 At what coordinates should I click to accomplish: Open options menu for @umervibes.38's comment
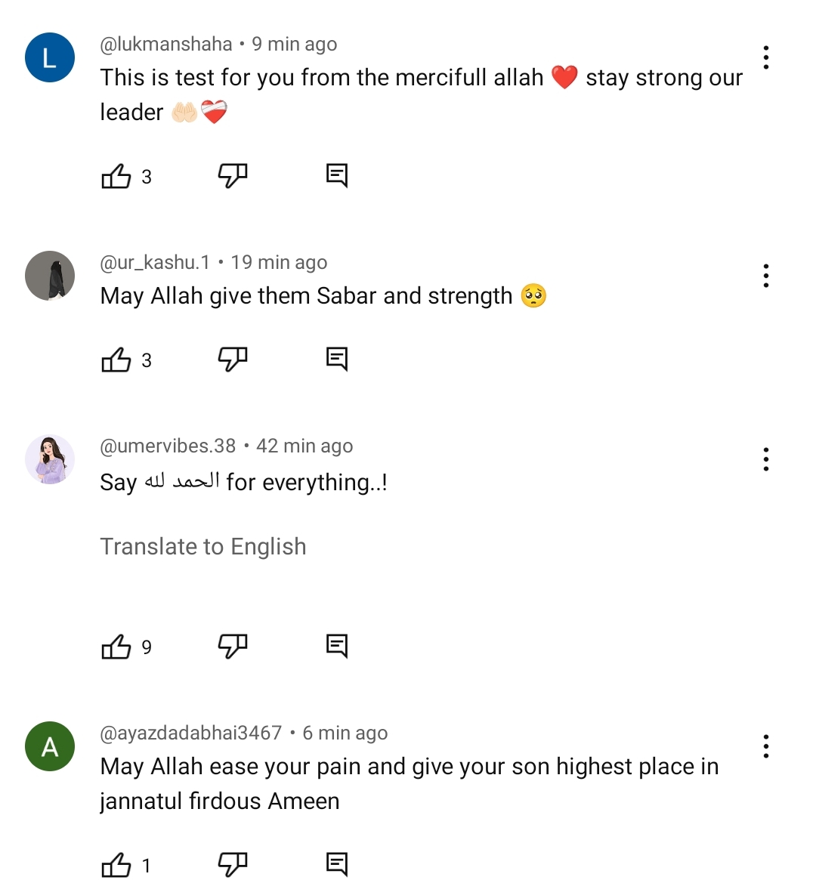click(x=765, y=459)
